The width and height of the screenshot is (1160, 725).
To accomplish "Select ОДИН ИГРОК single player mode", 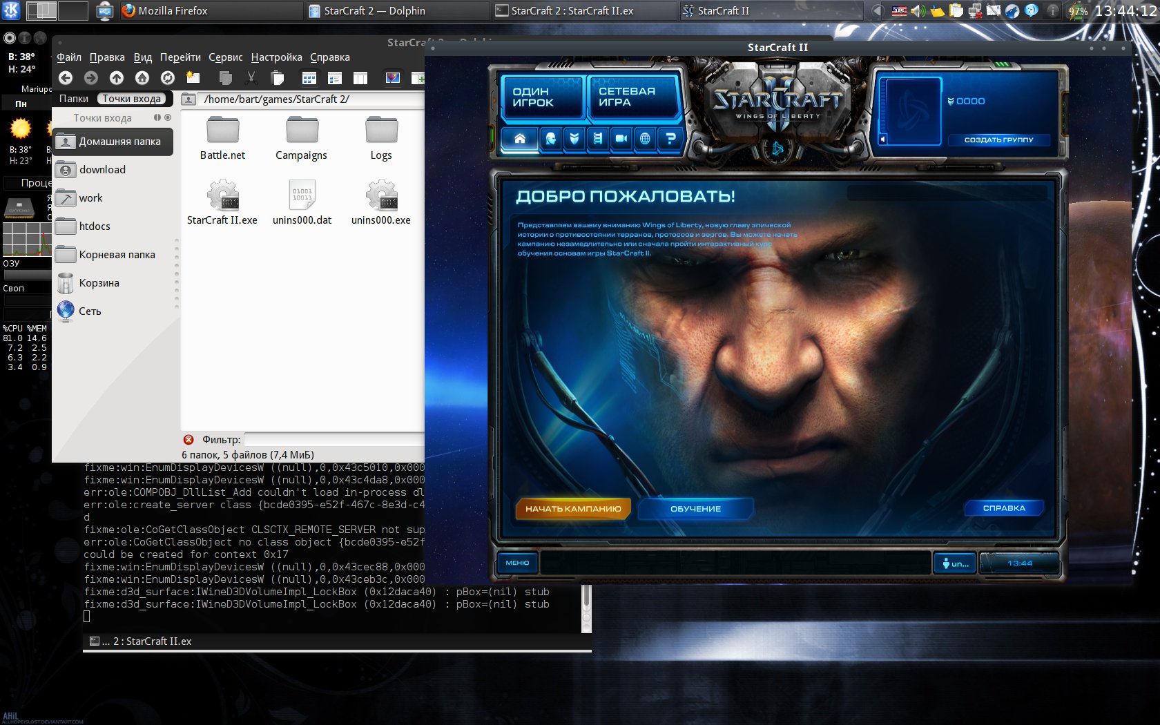I will (x=542, y=97).
